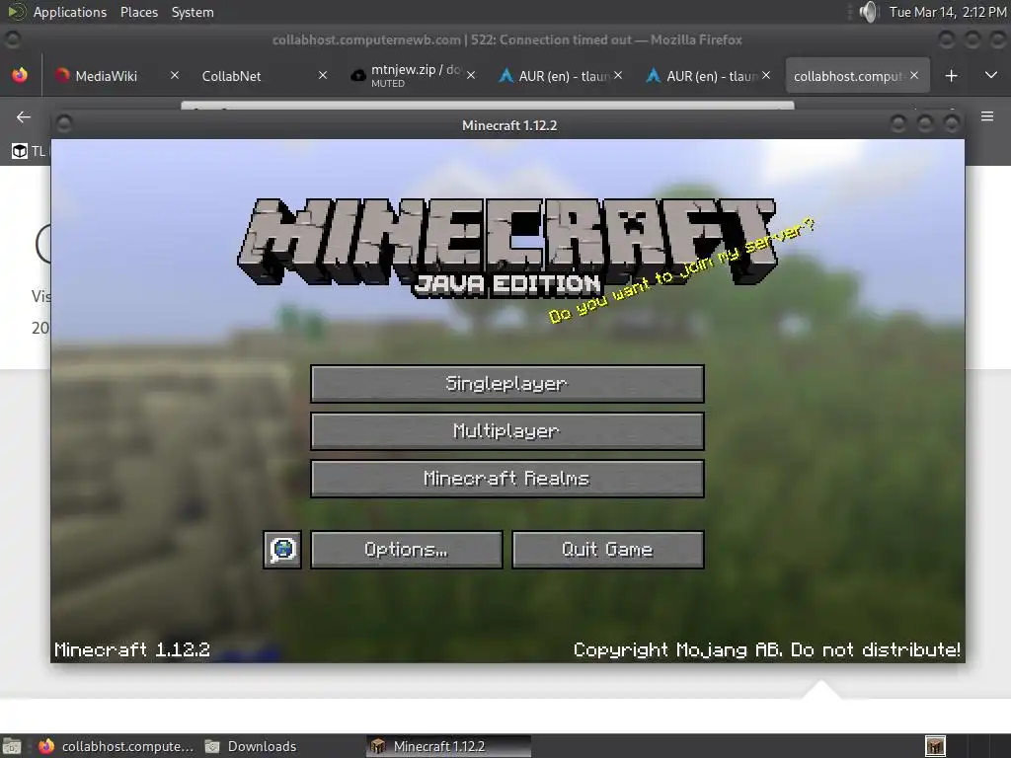Close the mtnjew.zip tab
This screenshot has height=758, width=1011.
pos(471,75)
